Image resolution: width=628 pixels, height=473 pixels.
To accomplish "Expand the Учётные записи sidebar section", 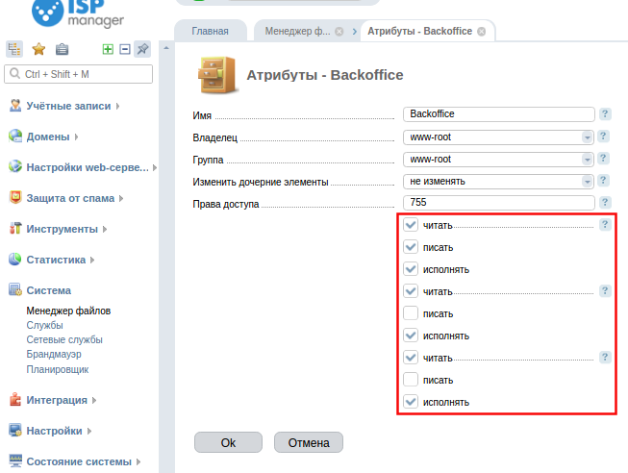I will pos(68,107).
